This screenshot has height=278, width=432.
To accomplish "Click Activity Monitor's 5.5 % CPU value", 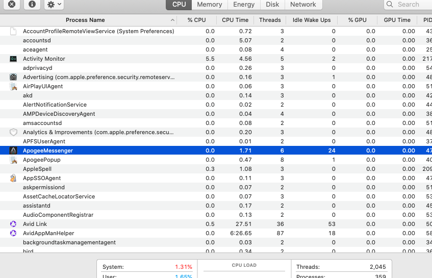I will tap(210, 59).
